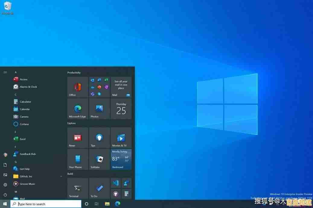Image resolution: width=313 pixels, height=208 pixels.
Task: Open Settings from the Start menu rail
Action: (x=5, y=185)
